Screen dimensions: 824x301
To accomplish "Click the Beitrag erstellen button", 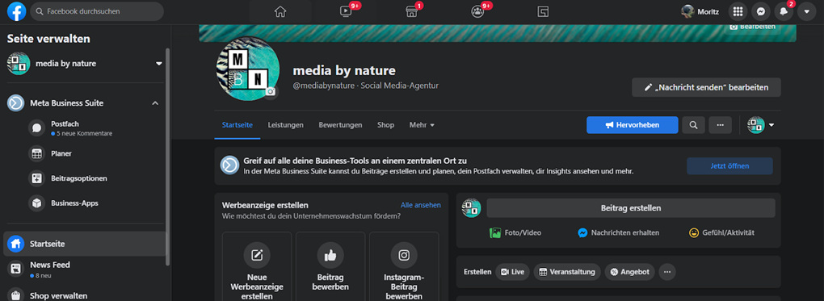I will [x=631, y=208].
